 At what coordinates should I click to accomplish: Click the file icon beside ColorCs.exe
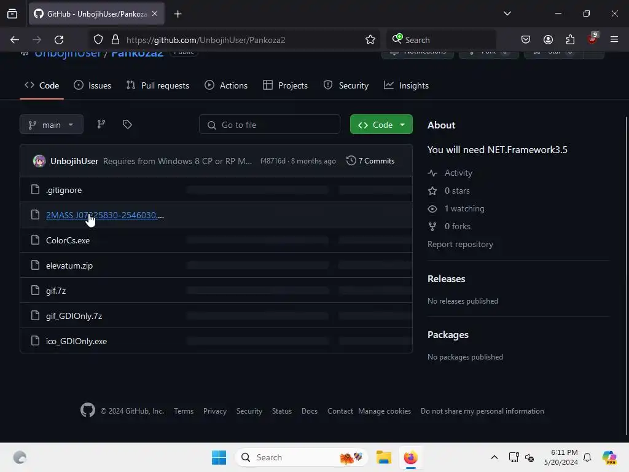35,240
